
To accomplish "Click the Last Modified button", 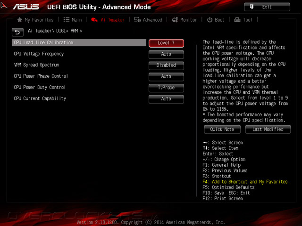I will click(x=268, y=129).
